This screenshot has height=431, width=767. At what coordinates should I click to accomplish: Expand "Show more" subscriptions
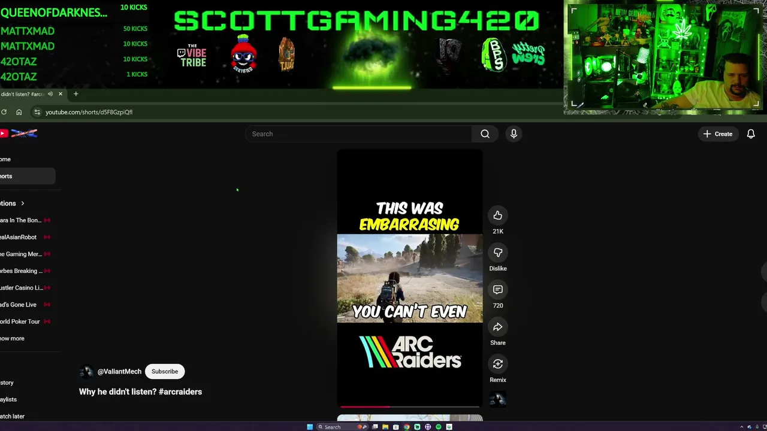point(13,338)
